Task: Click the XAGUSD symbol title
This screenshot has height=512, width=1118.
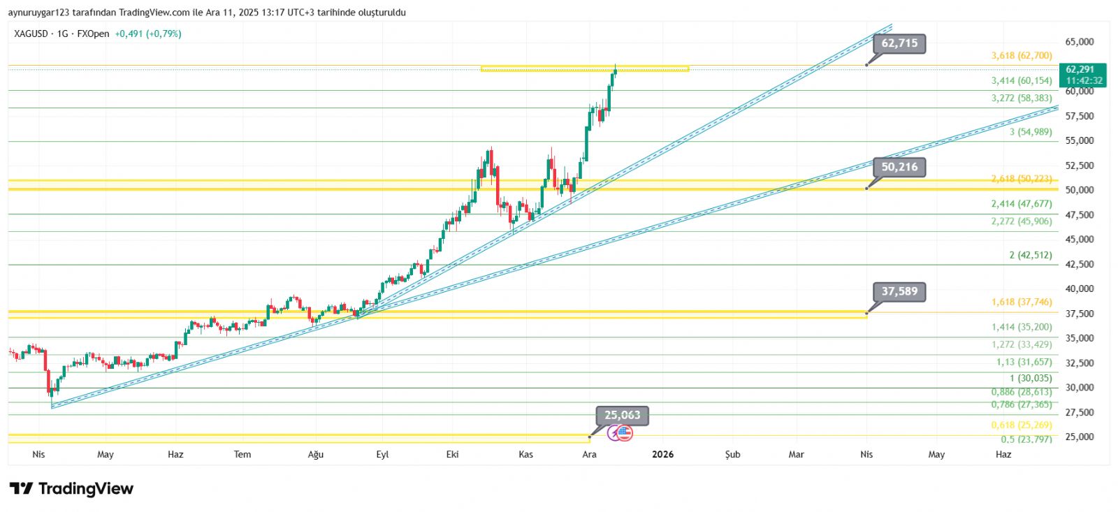Action: pyautogui.click(x=31, y=34)
